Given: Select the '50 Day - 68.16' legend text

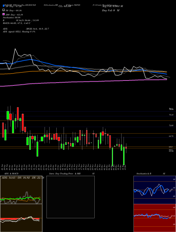Looking at the screenshot, I should [14, 11].
